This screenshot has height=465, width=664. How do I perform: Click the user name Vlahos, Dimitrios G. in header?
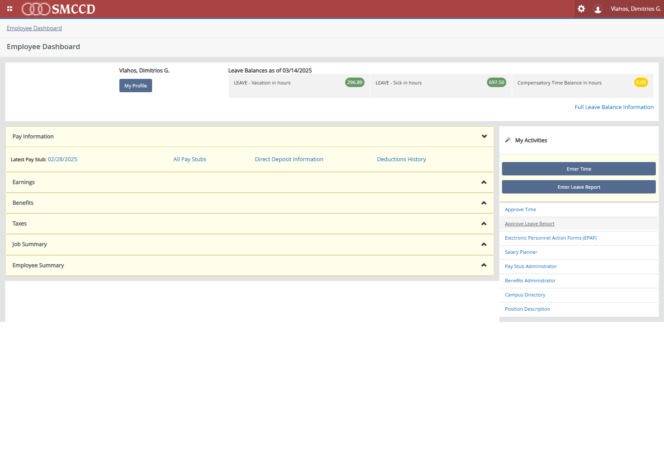tap(636, 9)
